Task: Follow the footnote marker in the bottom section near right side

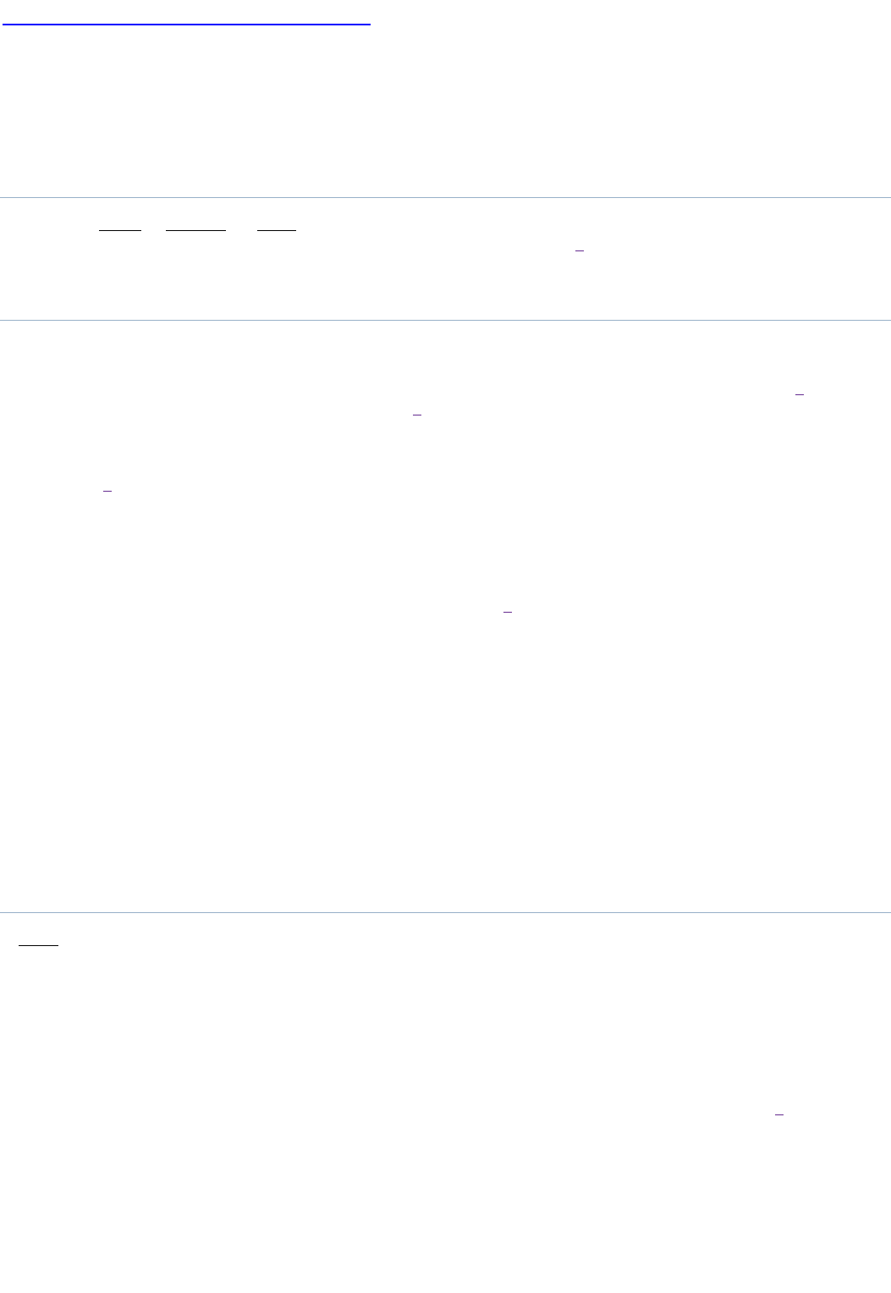Action: pos(779,1115)
